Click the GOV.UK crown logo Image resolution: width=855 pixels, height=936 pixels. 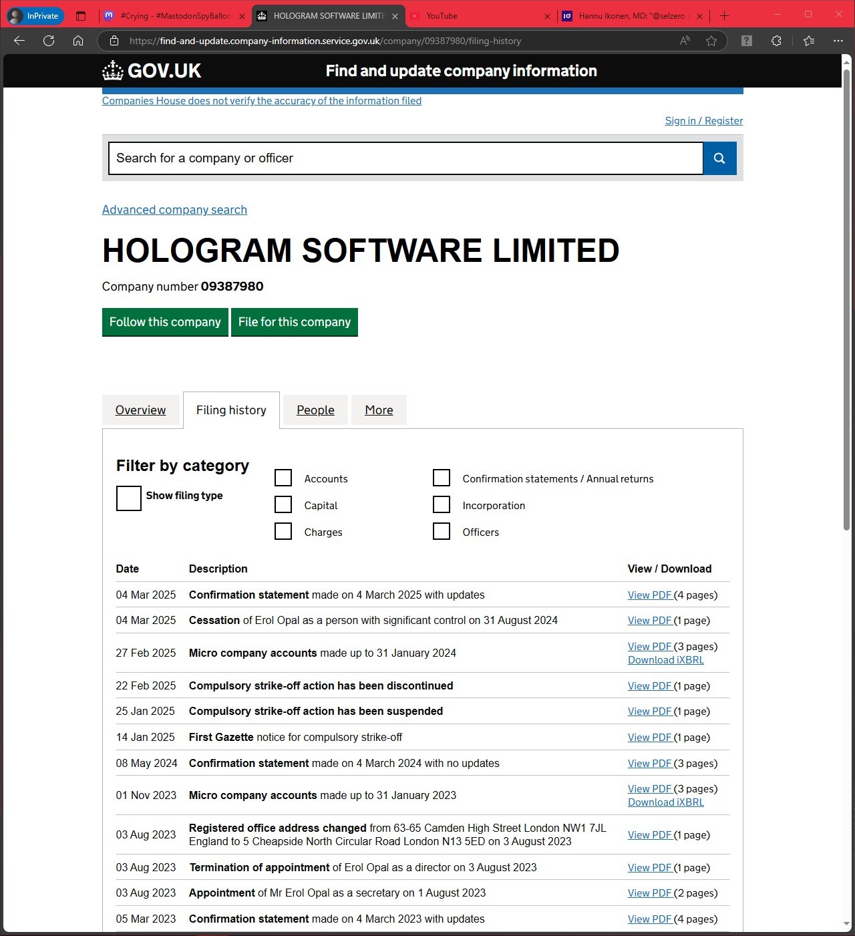(x=152, y=71)
